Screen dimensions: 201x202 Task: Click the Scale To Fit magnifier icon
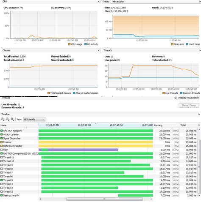12,119
